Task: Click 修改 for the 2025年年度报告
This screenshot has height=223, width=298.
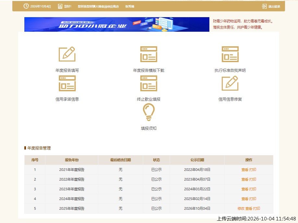Action: click(241, 208)
